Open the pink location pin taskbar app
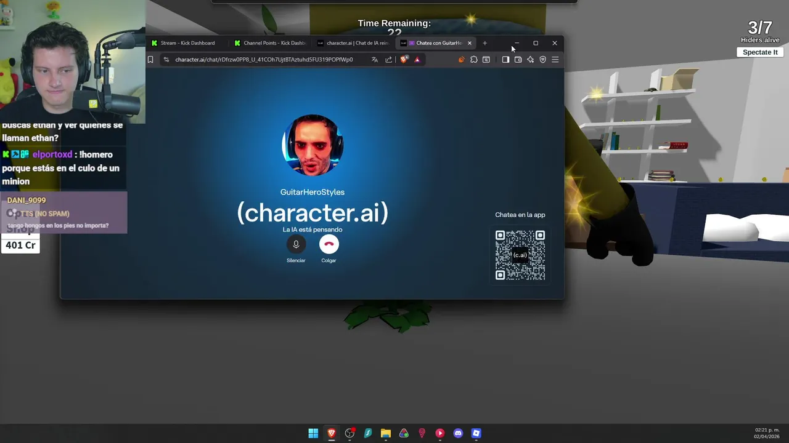 click(x=422, y=433)
